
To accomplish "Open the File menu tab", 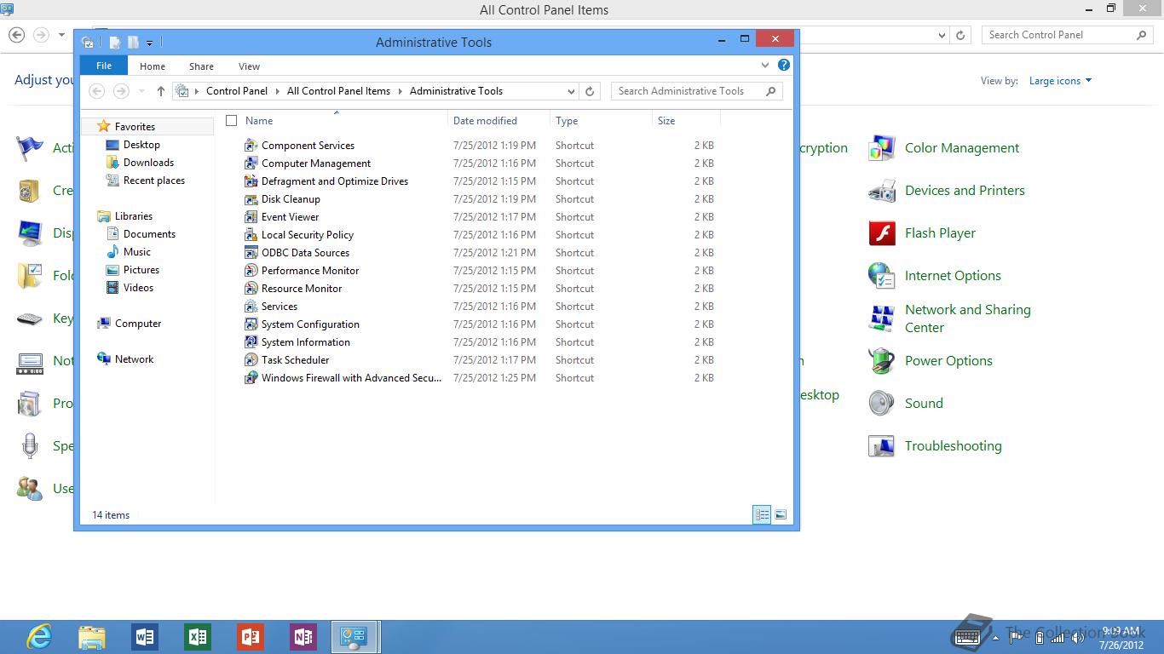I will coord(104,66).
